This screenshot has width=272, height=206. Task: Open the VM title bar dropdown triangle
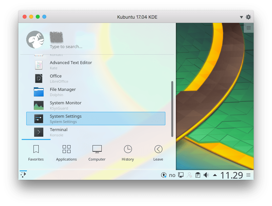[x=241, y=17]
